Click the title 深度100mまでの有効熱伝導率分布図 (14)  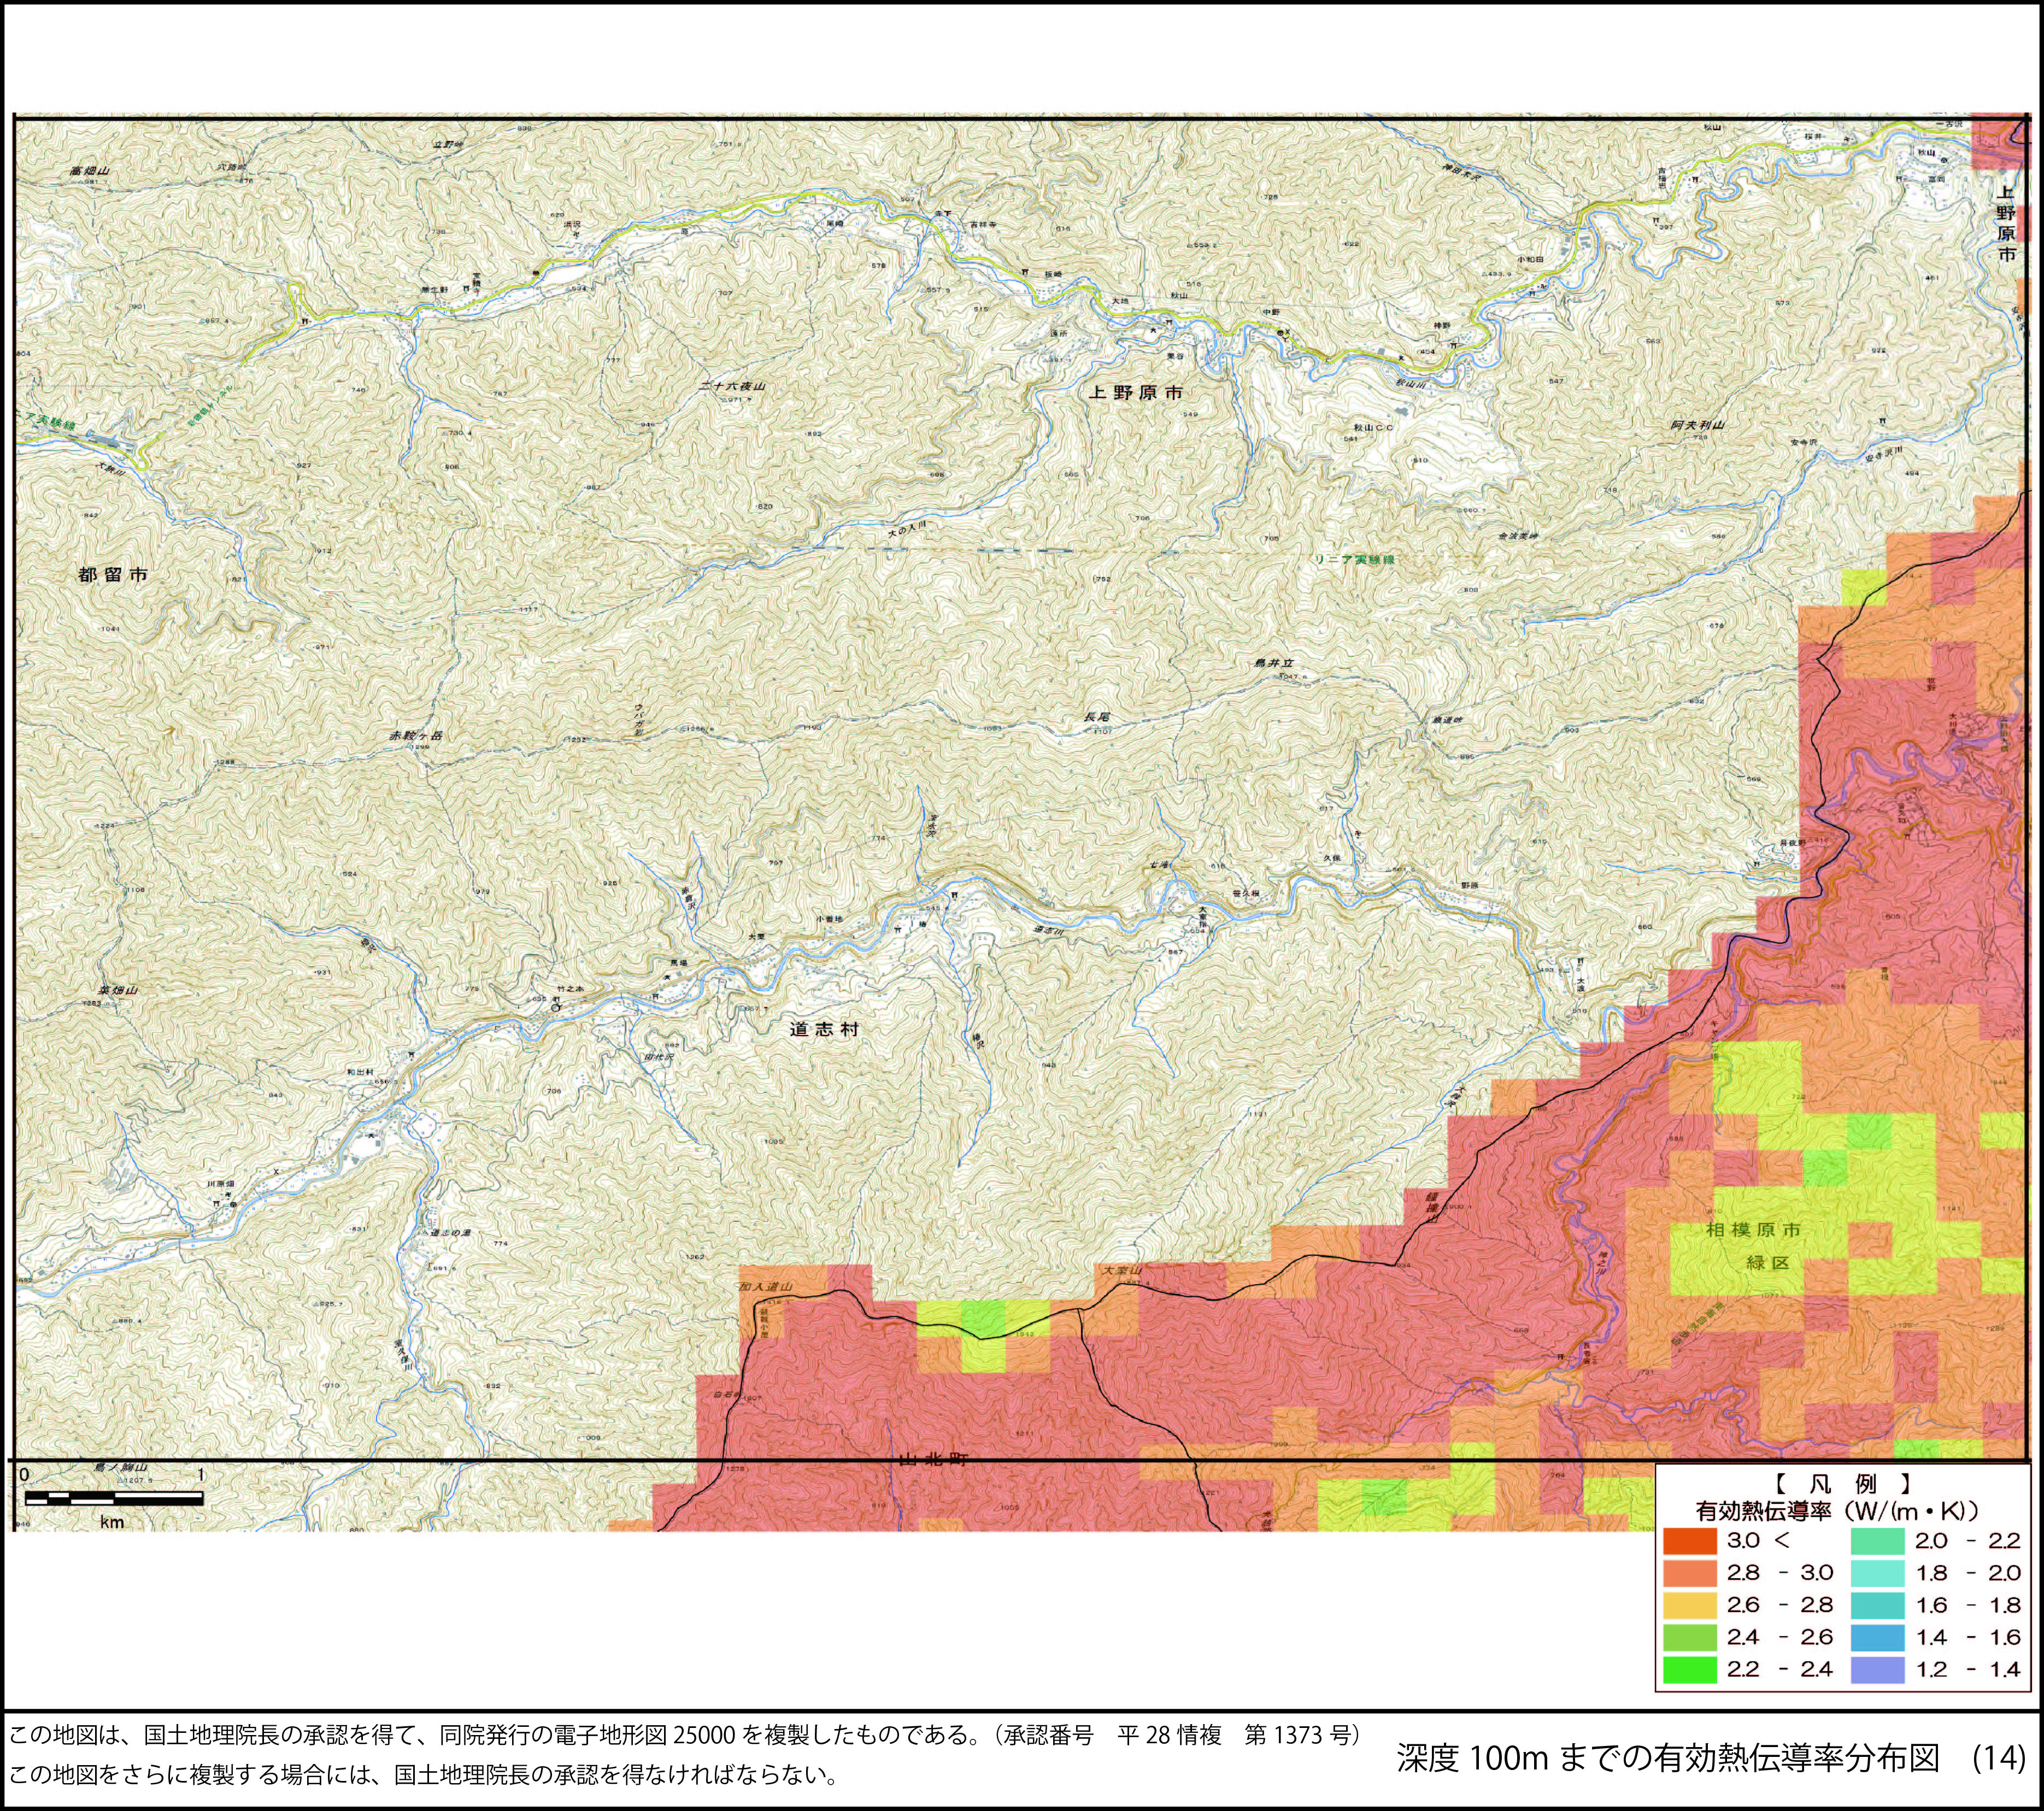[1712, 1757]
